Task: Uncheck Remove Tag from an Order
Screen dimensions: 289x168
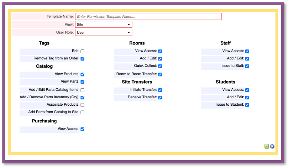Action: pyautogui.click(x=83, y=59)
